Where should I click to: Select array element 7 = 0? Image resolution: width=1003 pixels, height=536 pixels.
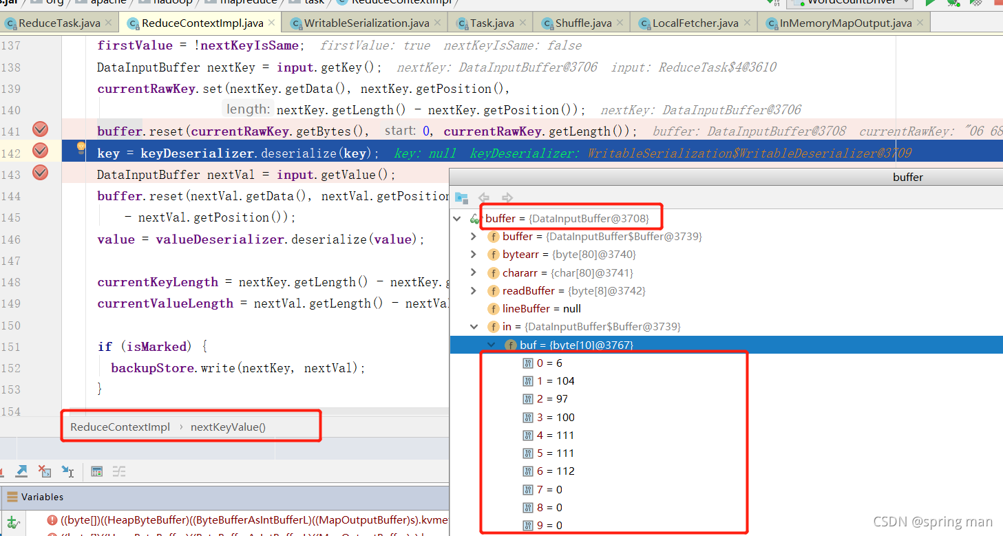pos(726,489)
